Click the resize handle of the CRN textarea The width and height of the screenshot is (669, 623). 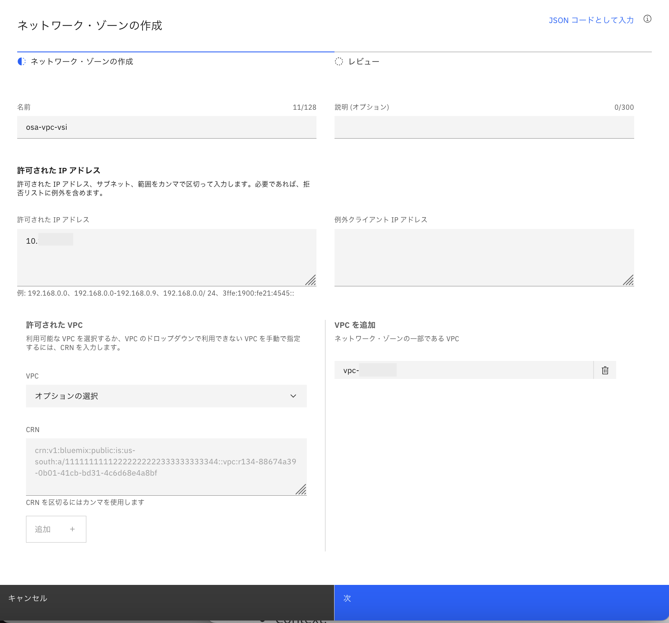[x=301, y=489]
